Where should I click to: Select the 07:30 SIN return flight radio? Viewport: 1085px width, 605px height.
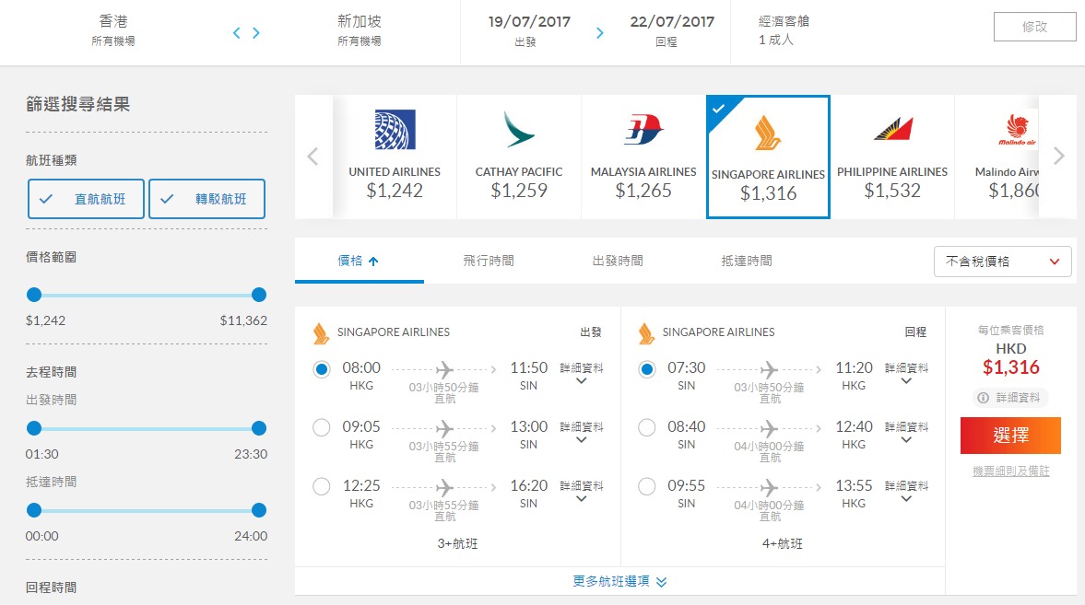click(647, 369)
